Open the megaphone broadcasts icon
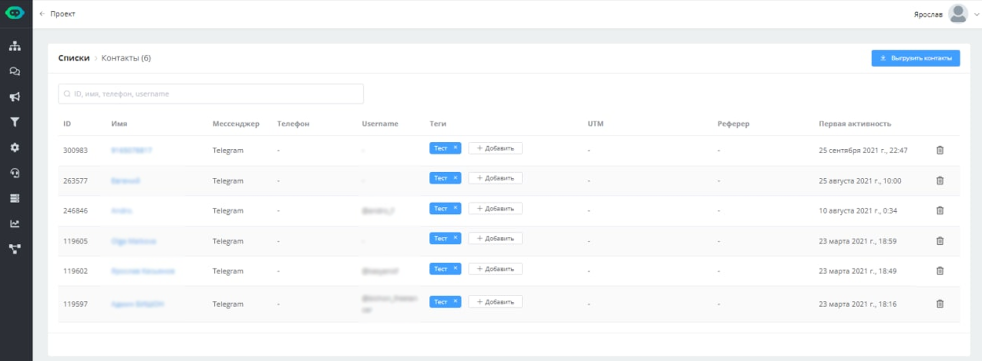 (15, 97)
